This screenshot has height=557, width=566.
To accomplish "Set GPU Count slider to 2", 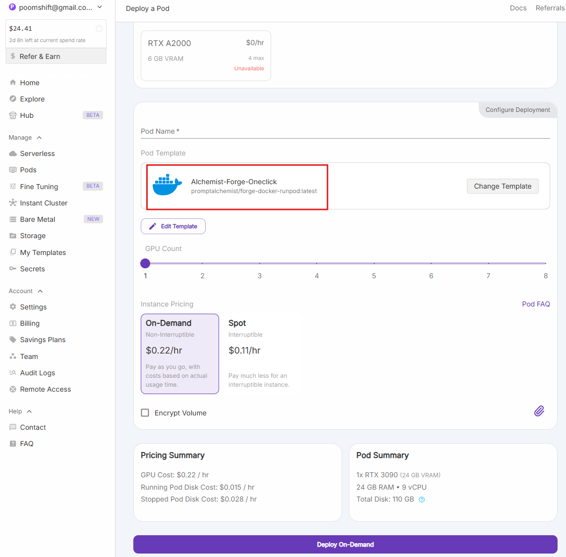I will pos(202,263).
